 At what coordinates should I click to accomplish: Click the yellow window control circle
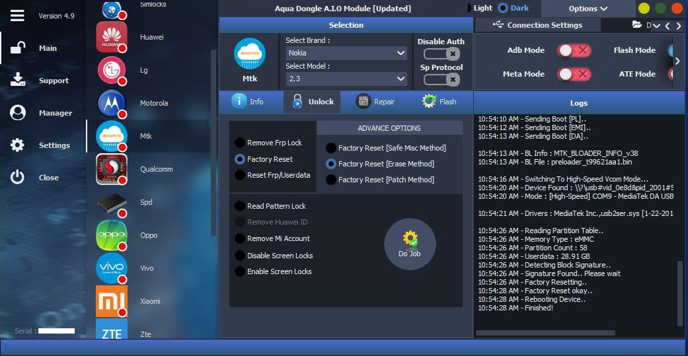point(644,9)
